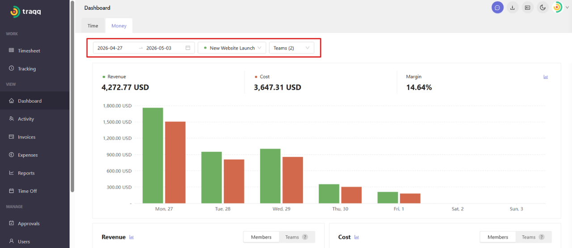The image size is (572, 248).
Task: Click the green Monday revenue bar
Action: 153,156
